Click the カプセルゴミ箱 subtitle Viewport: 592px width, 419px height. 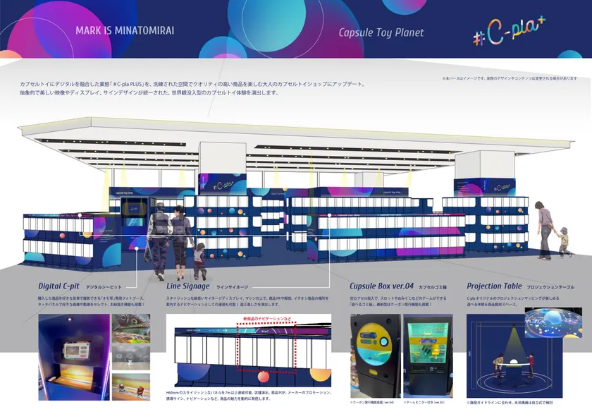click(433, 288)
